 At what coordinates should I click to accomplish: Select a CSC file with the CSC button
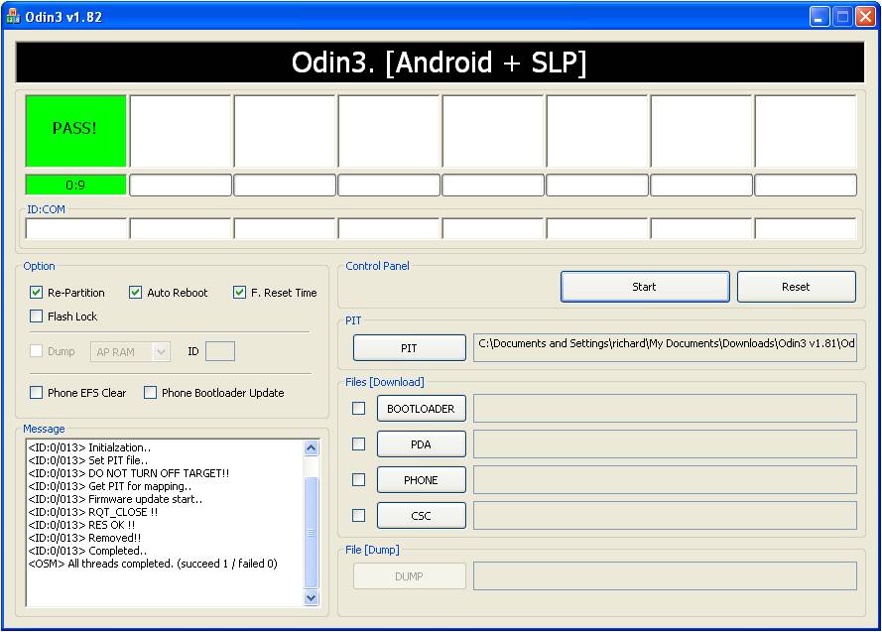pyautogui.click(x=421, y=516)
